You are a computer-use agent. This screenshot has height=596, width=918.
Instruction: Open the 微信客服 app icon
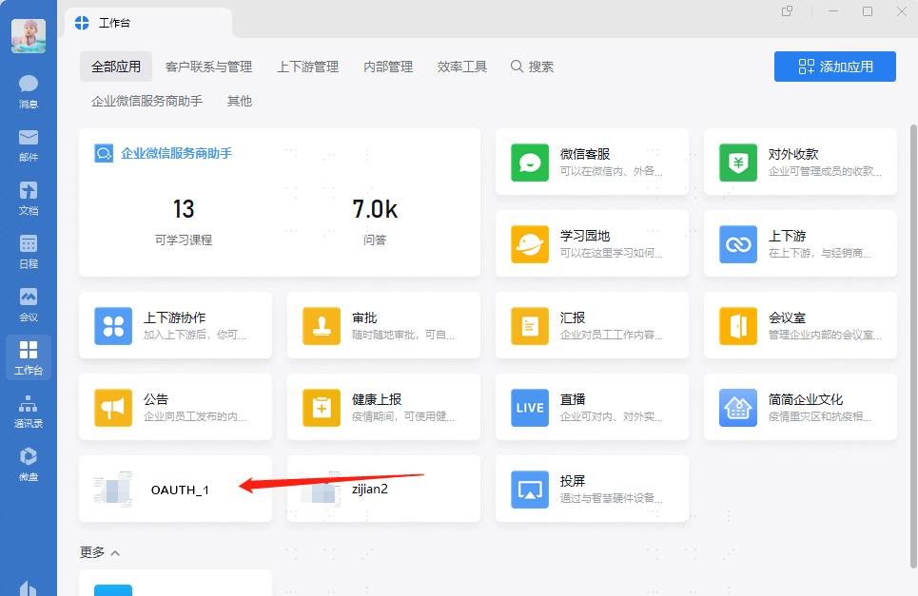coord(529,162)
